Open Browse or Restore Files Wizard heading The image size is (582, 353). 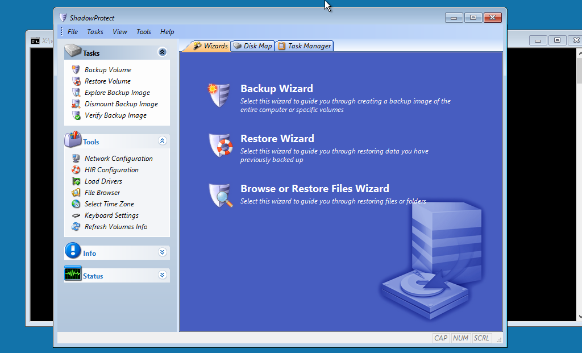(315, 189)
